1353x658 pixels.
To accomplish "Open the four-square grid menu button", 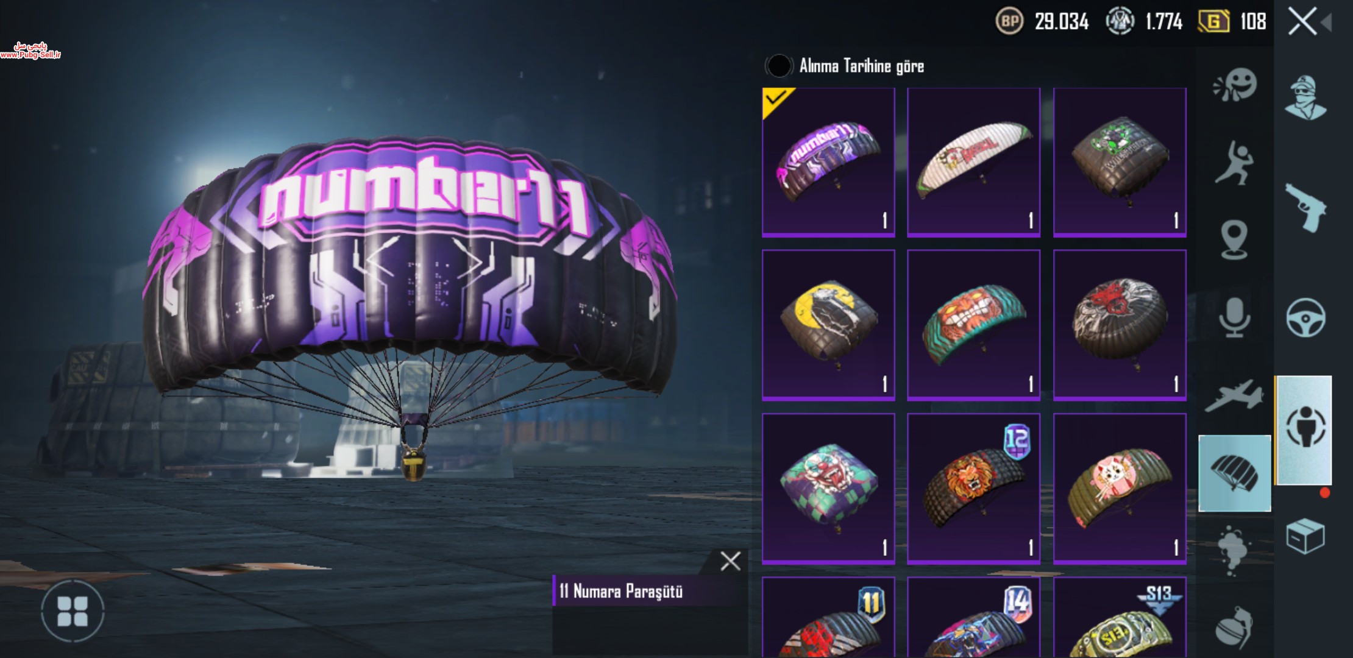I will (73, 611).
